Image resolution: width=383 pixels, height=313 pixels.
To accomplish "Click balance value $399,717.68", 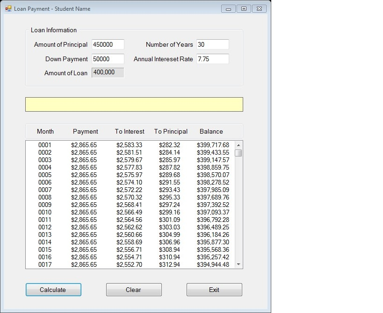I will click(x=213, y=145).
